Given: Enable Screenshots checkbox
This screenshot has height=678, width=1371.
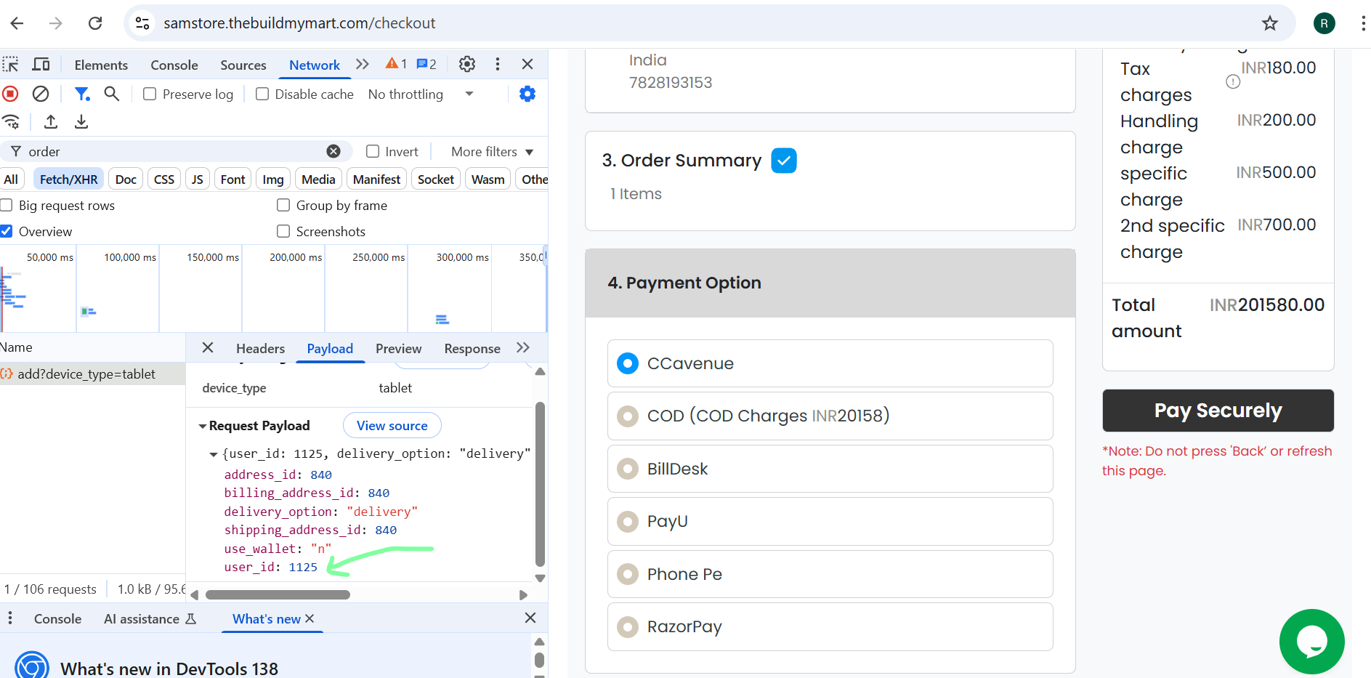Looking at the screenshot, I should (283, 231).
